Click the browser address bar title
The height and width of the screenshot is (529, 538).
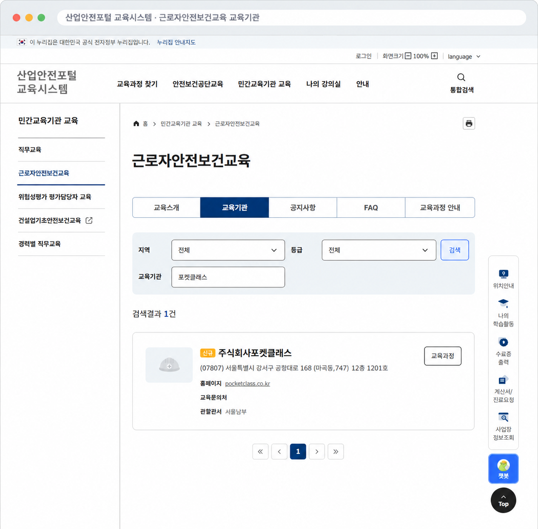click(x=162, y=17)
